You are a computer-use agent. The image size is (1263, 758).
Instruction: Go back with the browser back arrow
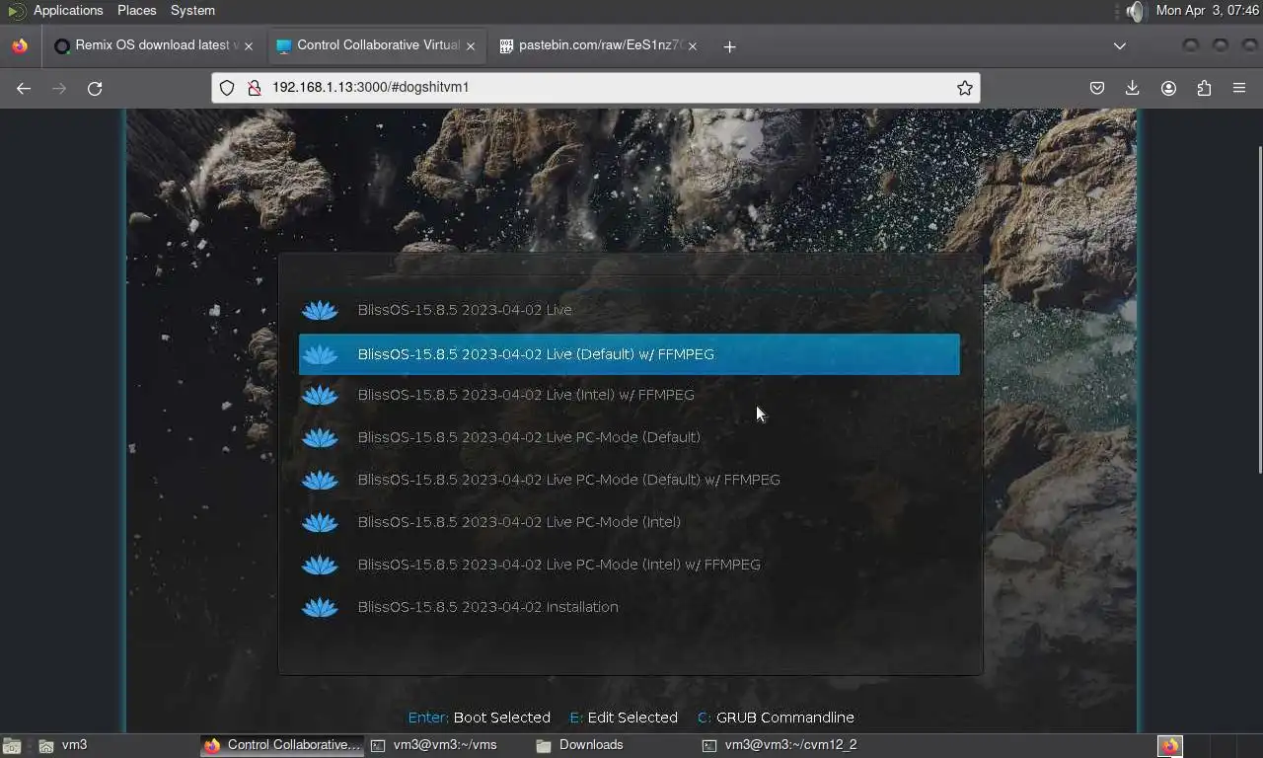coord(24,89)
